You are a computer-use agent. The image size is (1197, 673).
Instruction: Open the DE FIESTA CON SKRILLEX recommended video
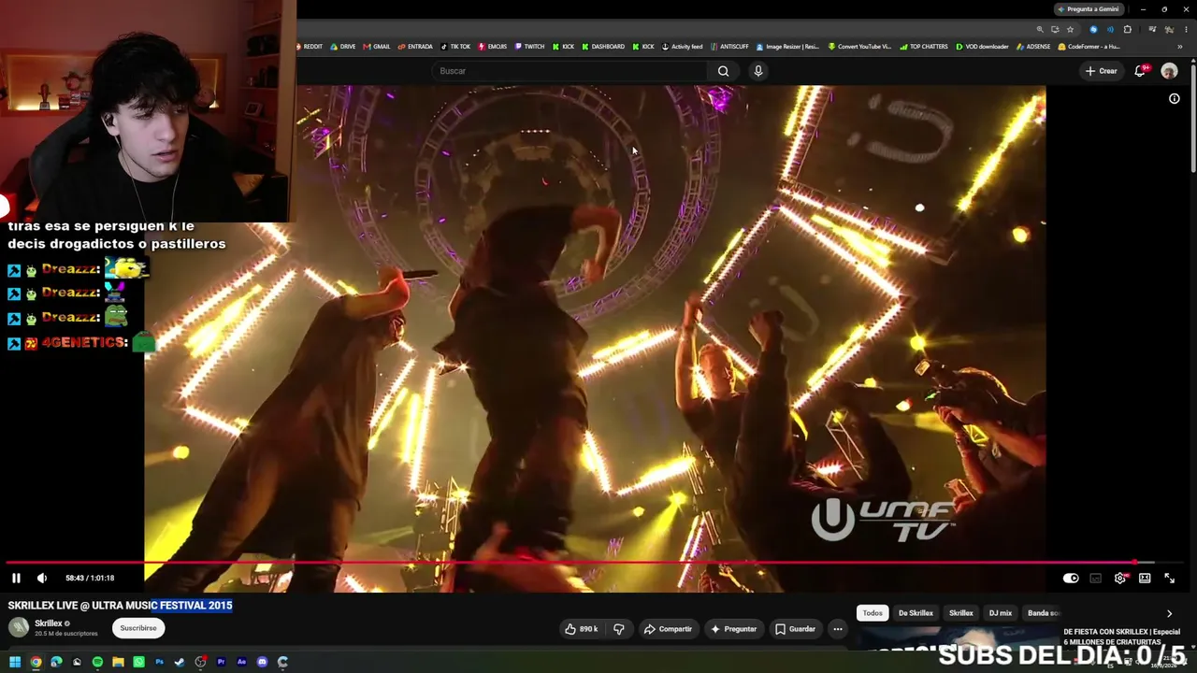[1120, 637]
